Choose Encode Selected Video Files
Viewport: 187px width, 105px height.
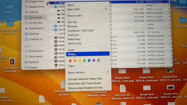point(85,79)
